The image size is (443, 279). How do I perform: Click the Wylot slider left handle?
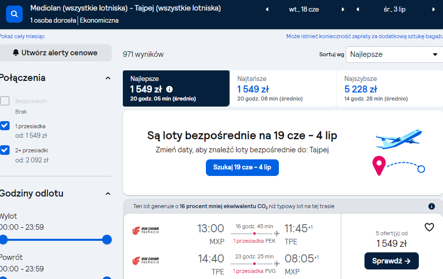pyautogui.click(x=4, y=240)
